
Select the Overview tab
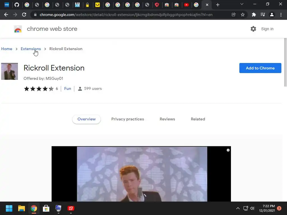tap(86, 119)
